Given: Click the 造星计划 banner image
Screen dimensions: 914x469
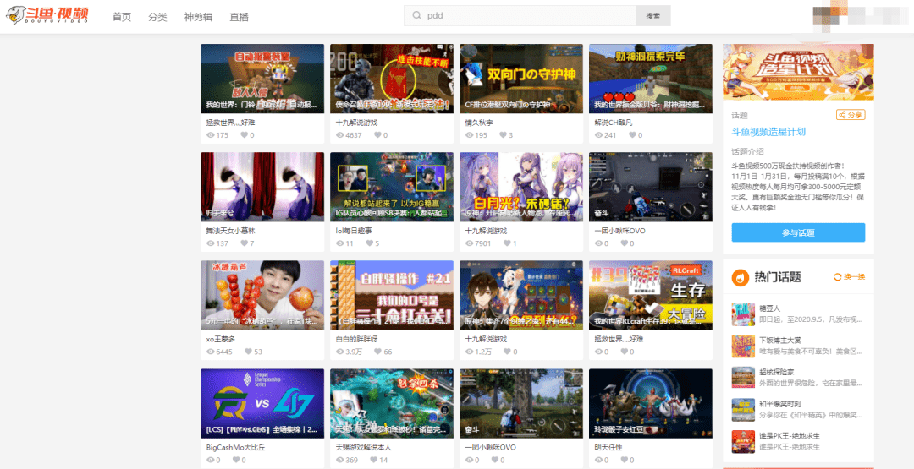Looking at the screenshot, I should tap(797, 72).
